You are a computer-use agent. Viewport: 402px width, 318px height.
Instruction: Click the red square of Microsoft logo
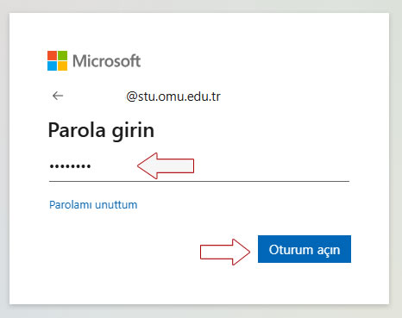point(52,55)
